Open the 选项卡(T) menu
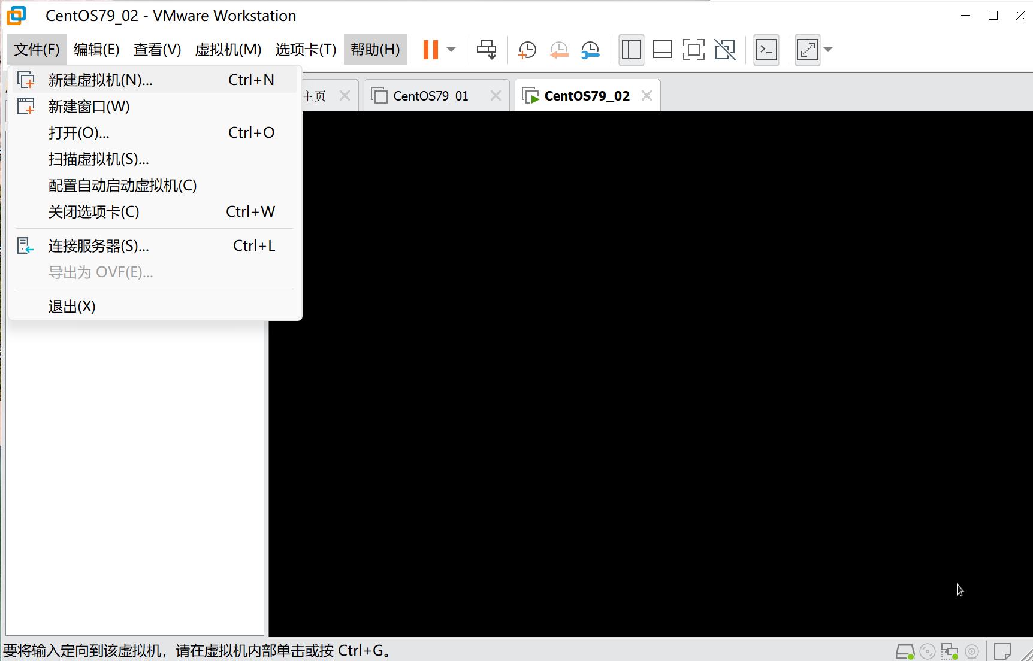This screenshot has width=1033, height=661. [x=306, y=49]
